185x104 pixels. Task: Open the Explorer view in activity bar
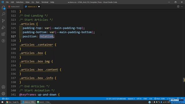[3, 8]
